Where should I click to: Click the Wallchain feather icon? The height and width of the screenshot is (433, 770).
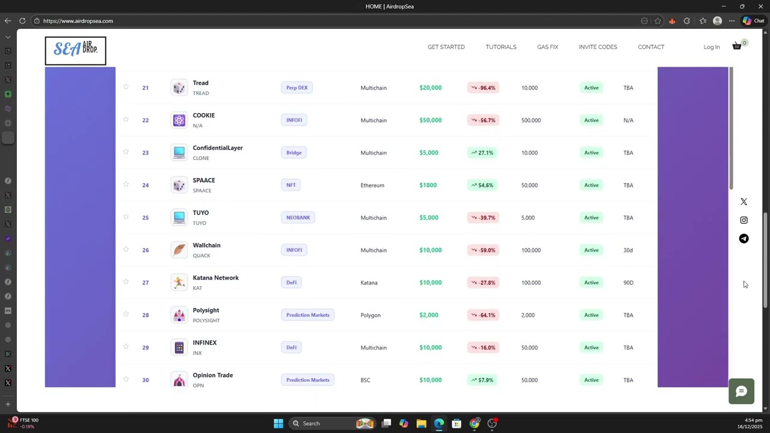click(179, 250)
